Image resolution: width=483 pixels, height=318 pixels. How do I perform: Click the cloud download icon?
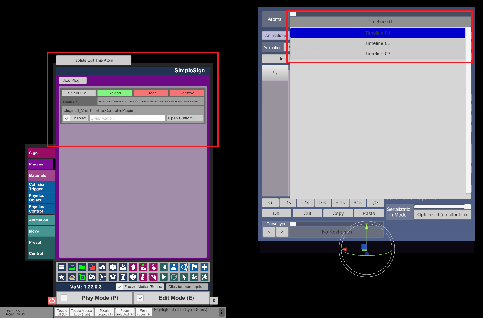(103, 267)
